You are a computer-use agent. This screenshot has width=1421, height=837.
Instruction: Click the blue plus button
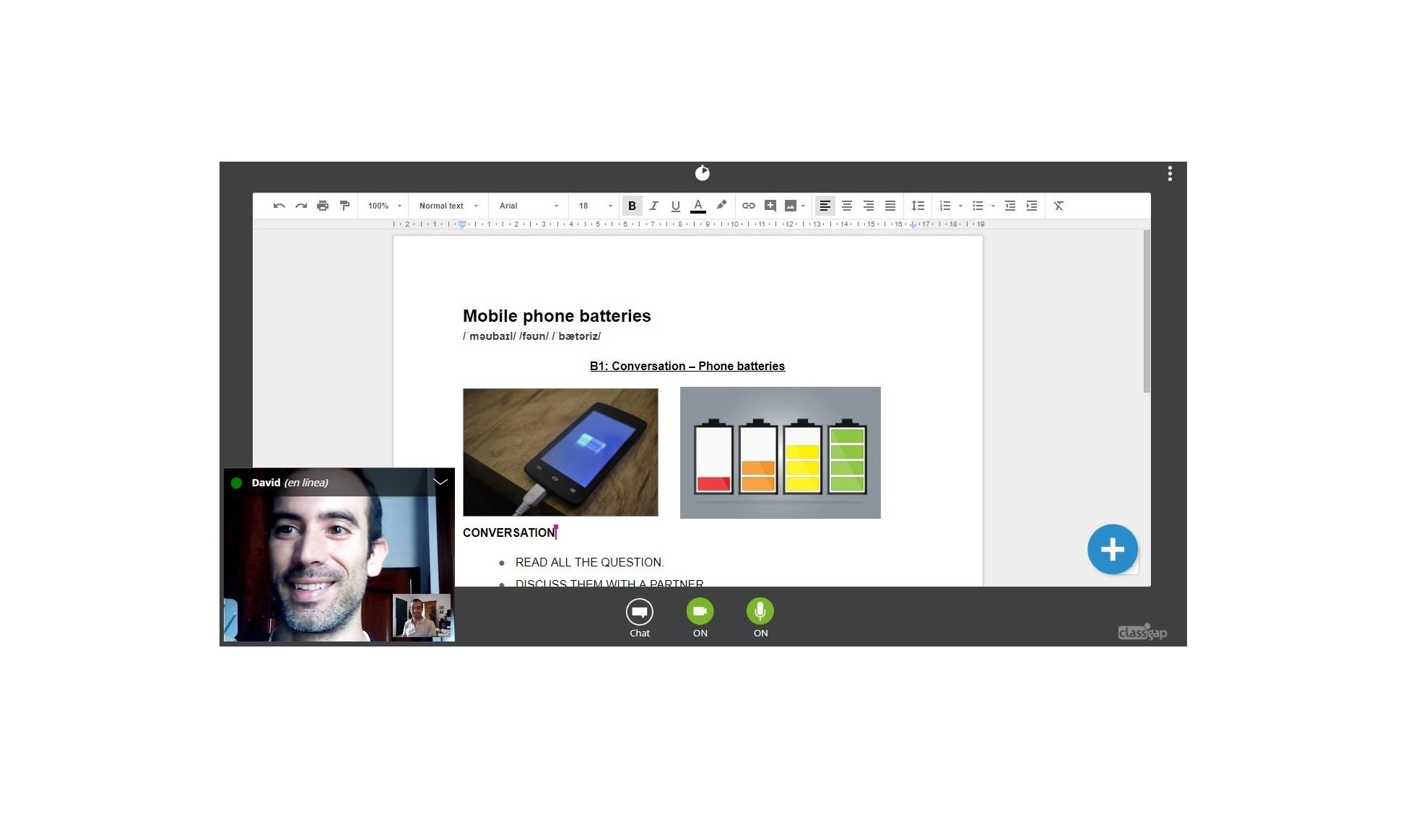[1112, 550]
